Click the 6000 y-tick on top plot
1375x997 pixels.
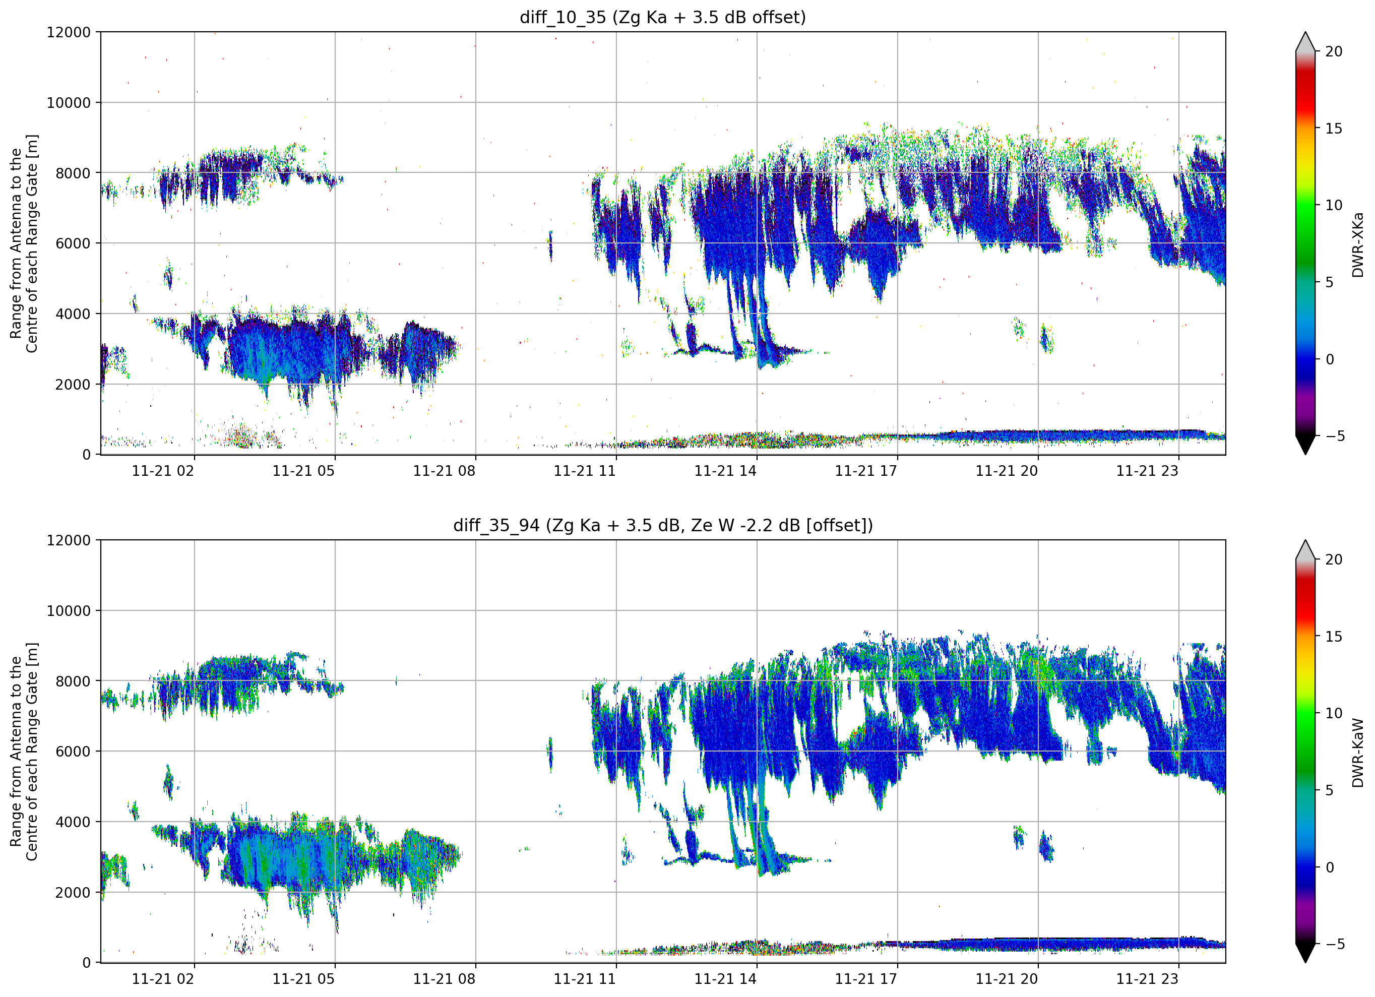73,244
